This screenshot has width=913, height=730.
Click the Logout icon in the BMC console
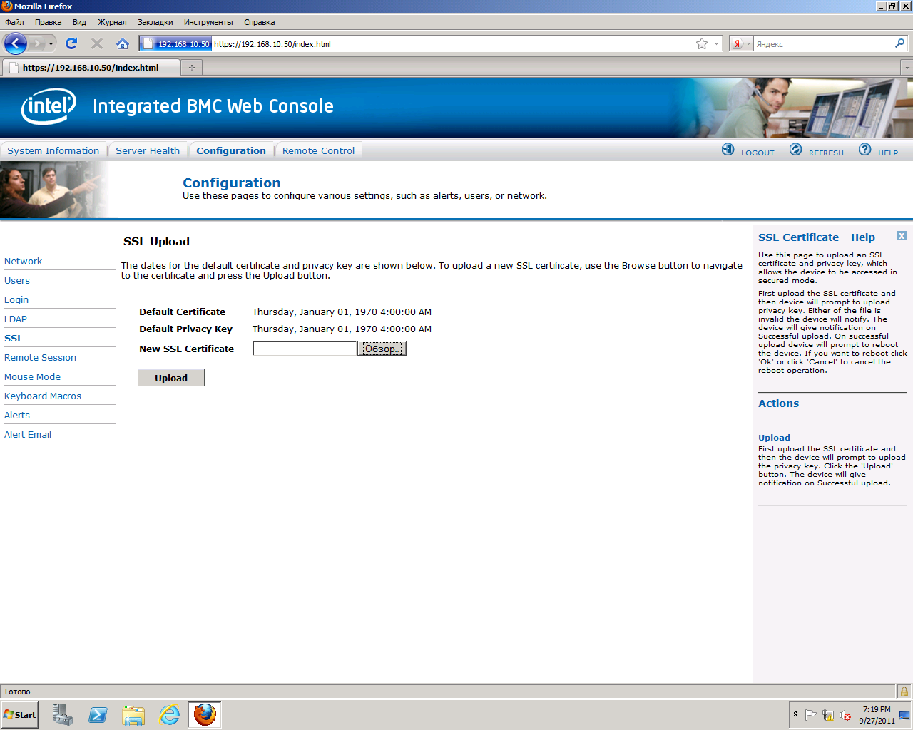click(x=728, y=150)
